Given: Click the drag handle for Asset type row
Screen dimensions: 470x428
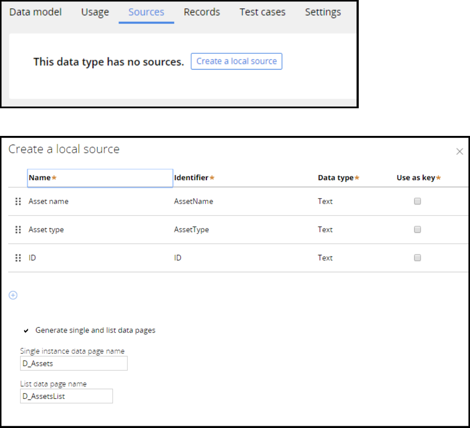Looking at the screenshot, I should coord(18,229).
